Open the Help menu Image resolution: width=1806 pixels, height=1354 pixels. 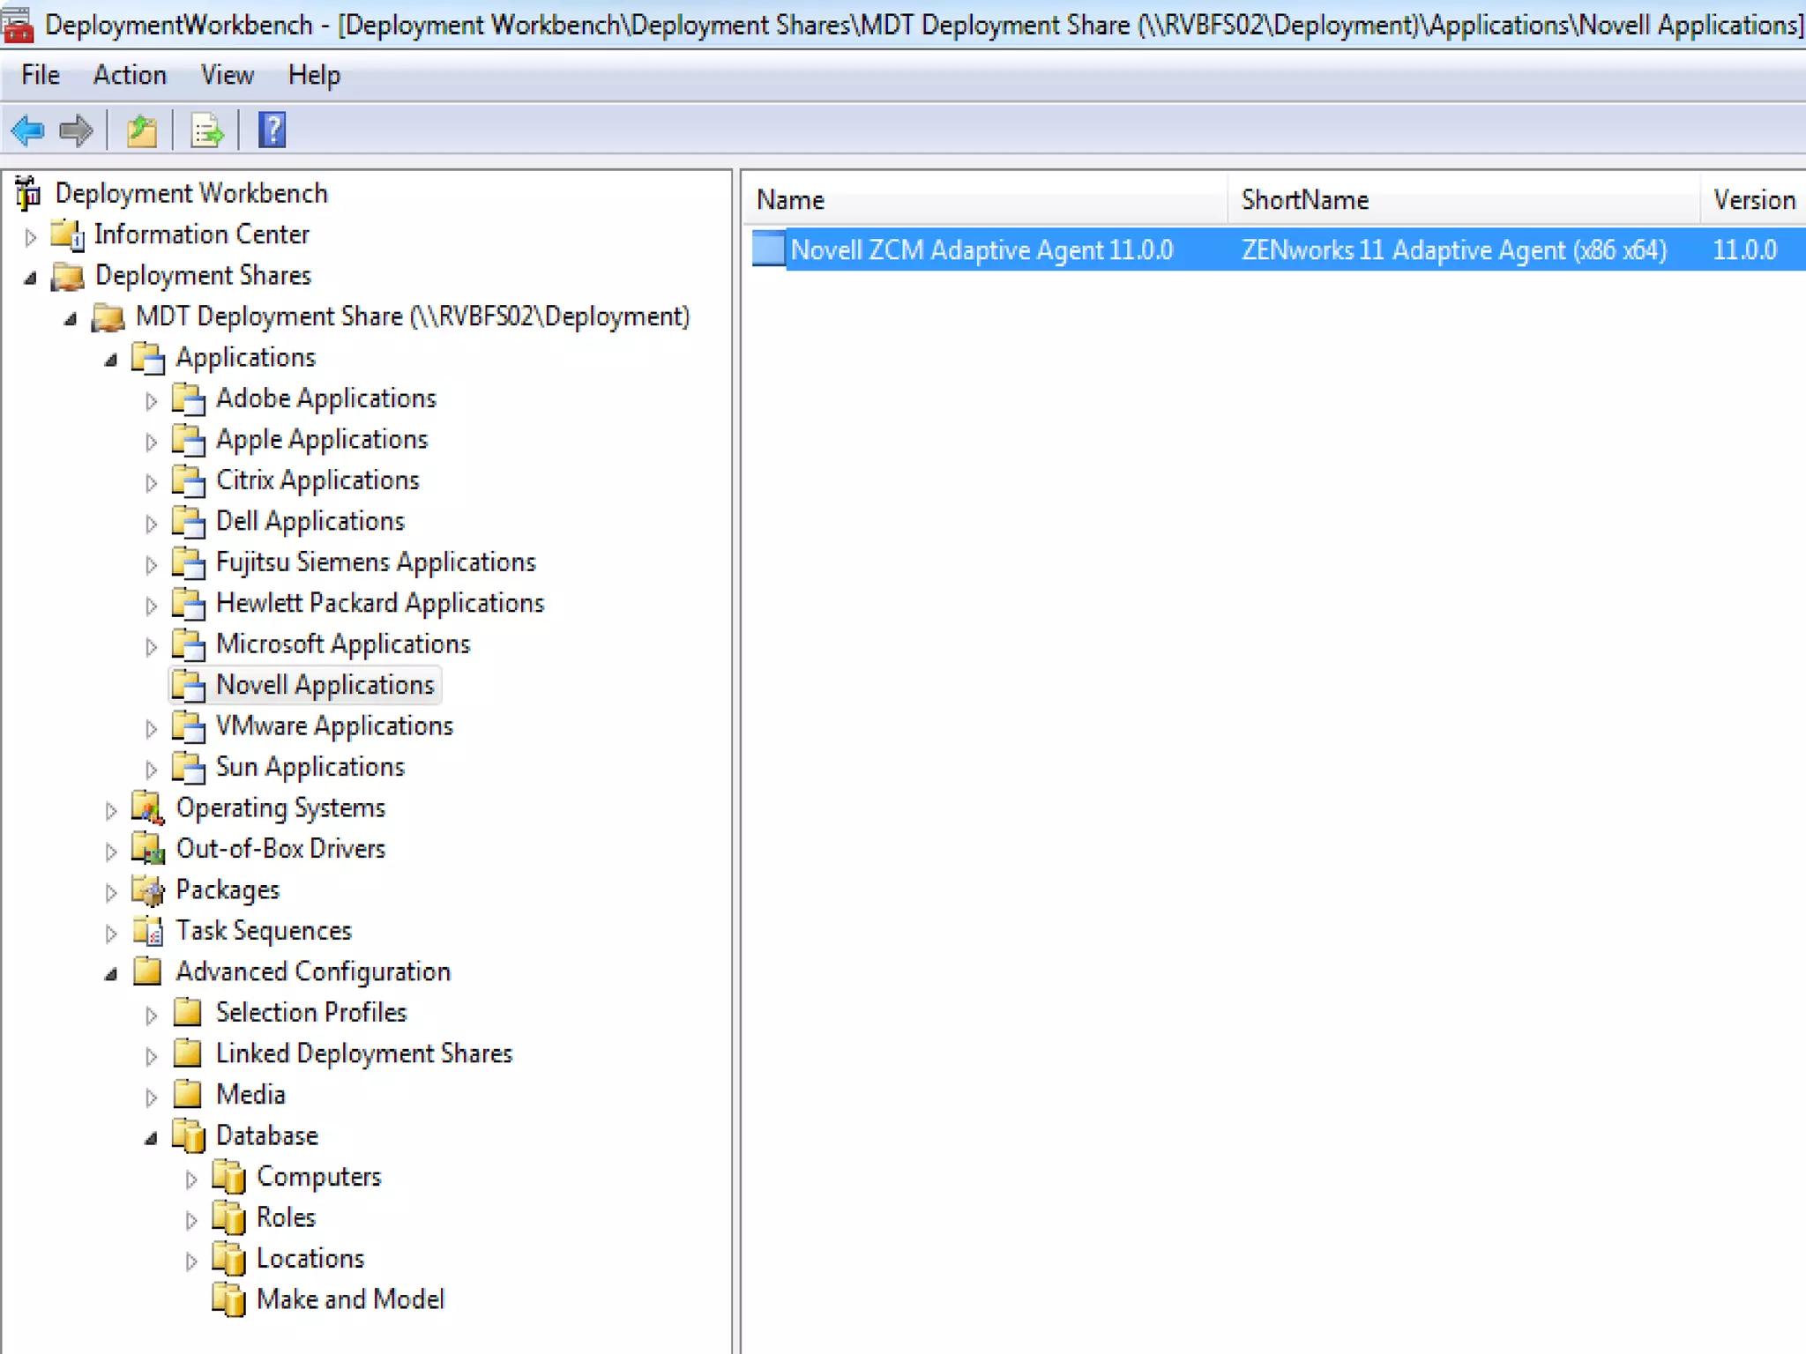[314, 75]
